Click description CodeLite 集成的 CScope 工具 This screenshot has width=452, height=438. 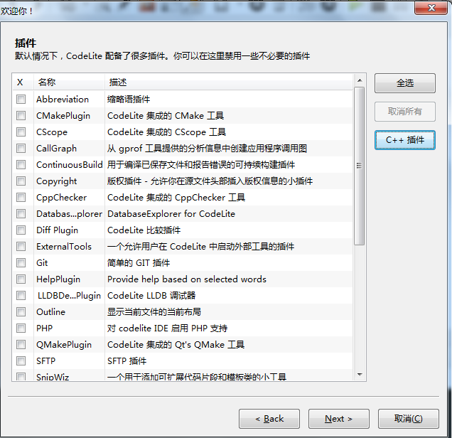coord(166,132)
